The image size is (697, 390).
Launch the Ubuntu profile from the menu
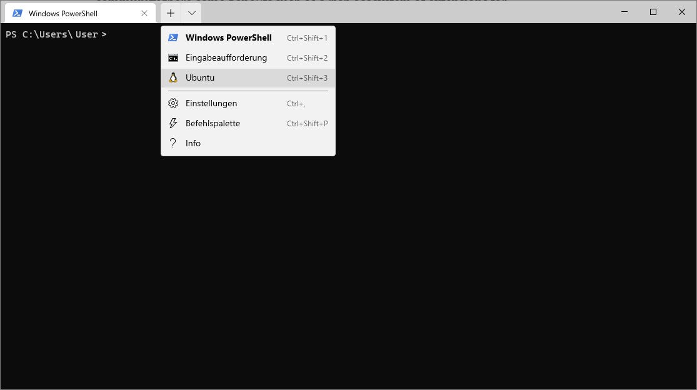click(x=248, y=77)
